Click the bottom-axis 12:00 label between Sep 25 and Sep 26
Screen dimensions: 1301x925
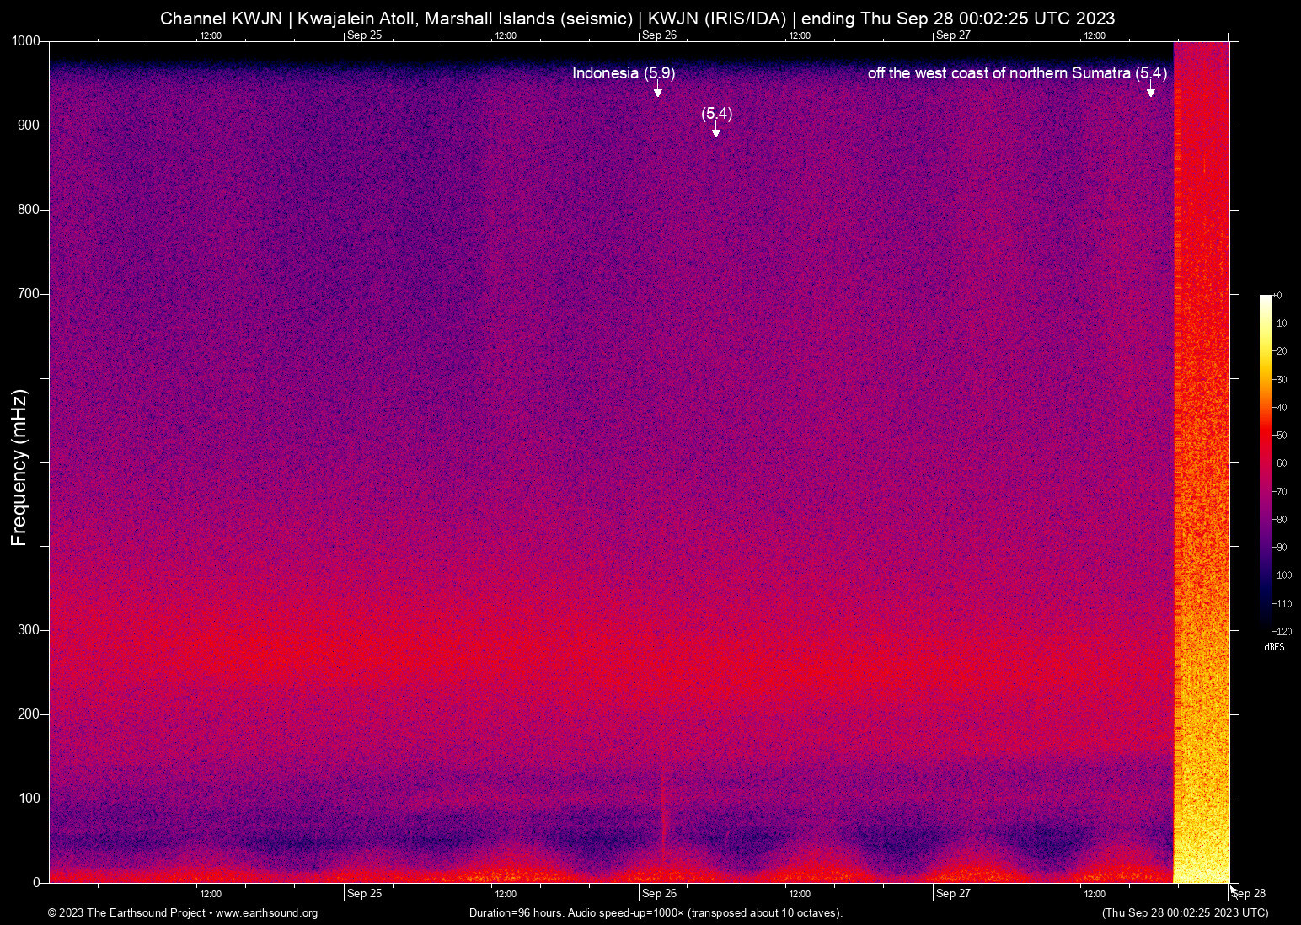[506, 895]
